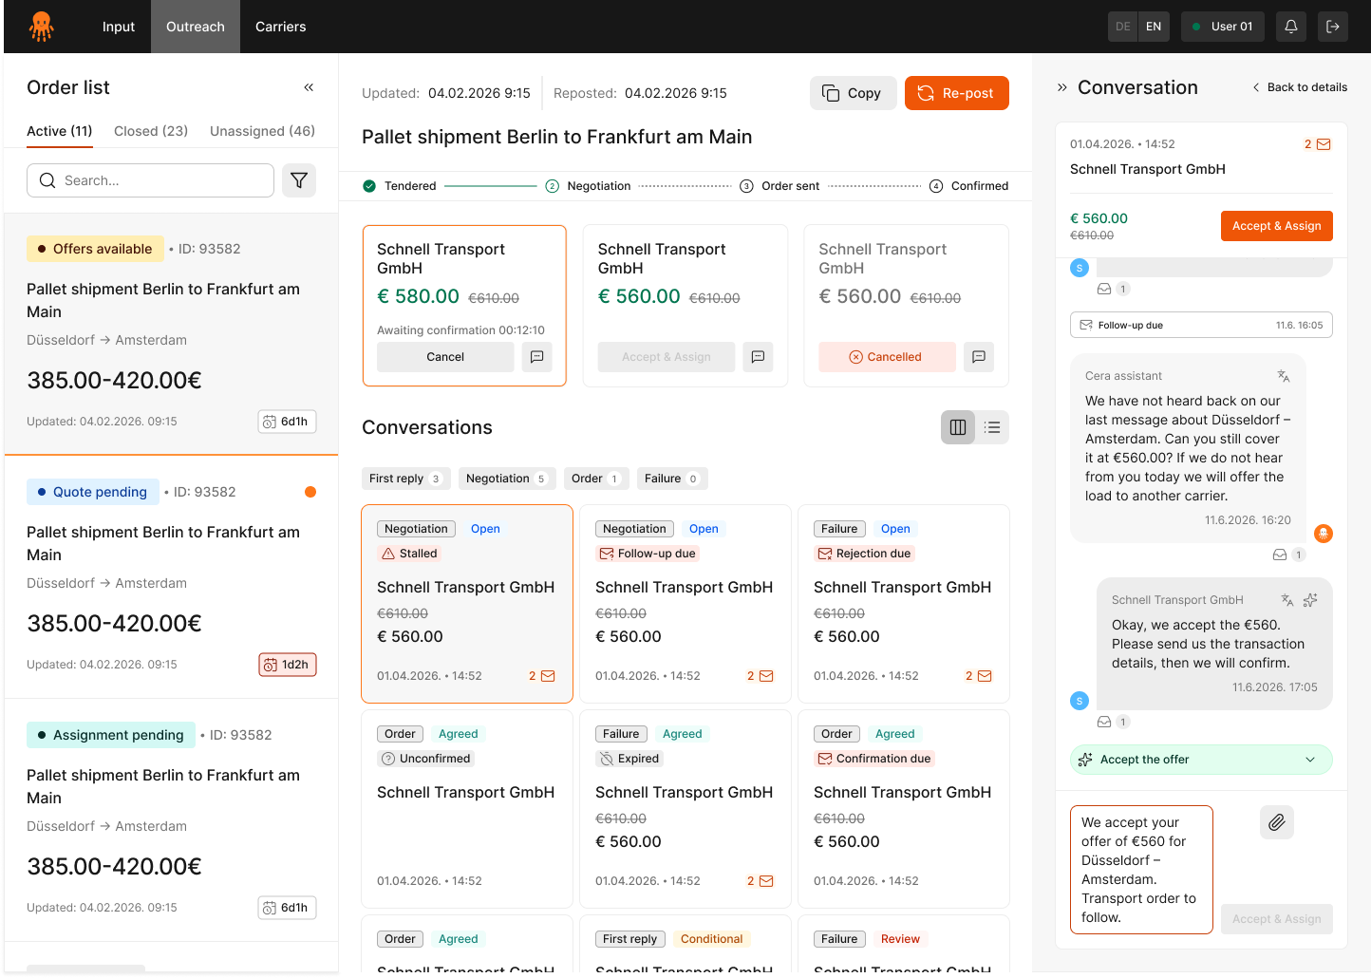Click the orange octopus logo

pyautogui.click(x=41, y=27)
